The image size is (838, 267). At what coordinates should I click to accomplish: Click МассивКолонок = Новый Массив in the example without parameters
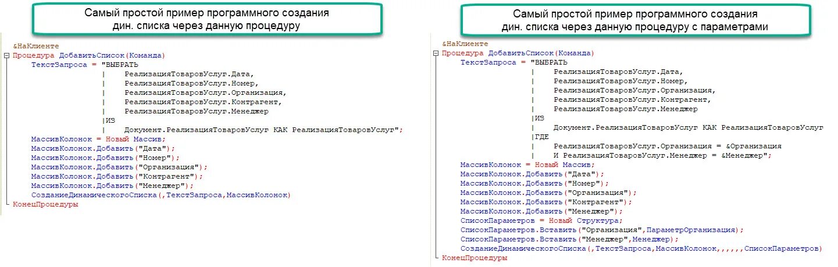coord(99,139)
